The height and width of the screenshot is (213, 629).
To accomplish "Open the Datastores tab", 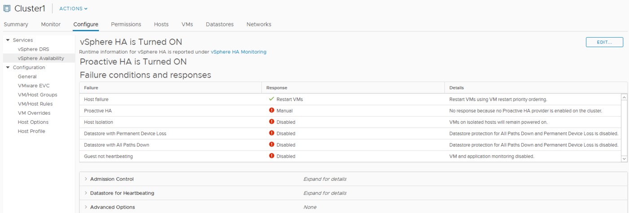I will point(220,24).
